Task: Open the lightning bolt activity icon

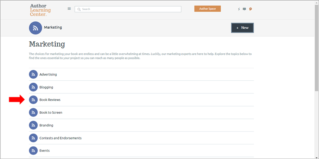Action: click(x=239, y=9)
